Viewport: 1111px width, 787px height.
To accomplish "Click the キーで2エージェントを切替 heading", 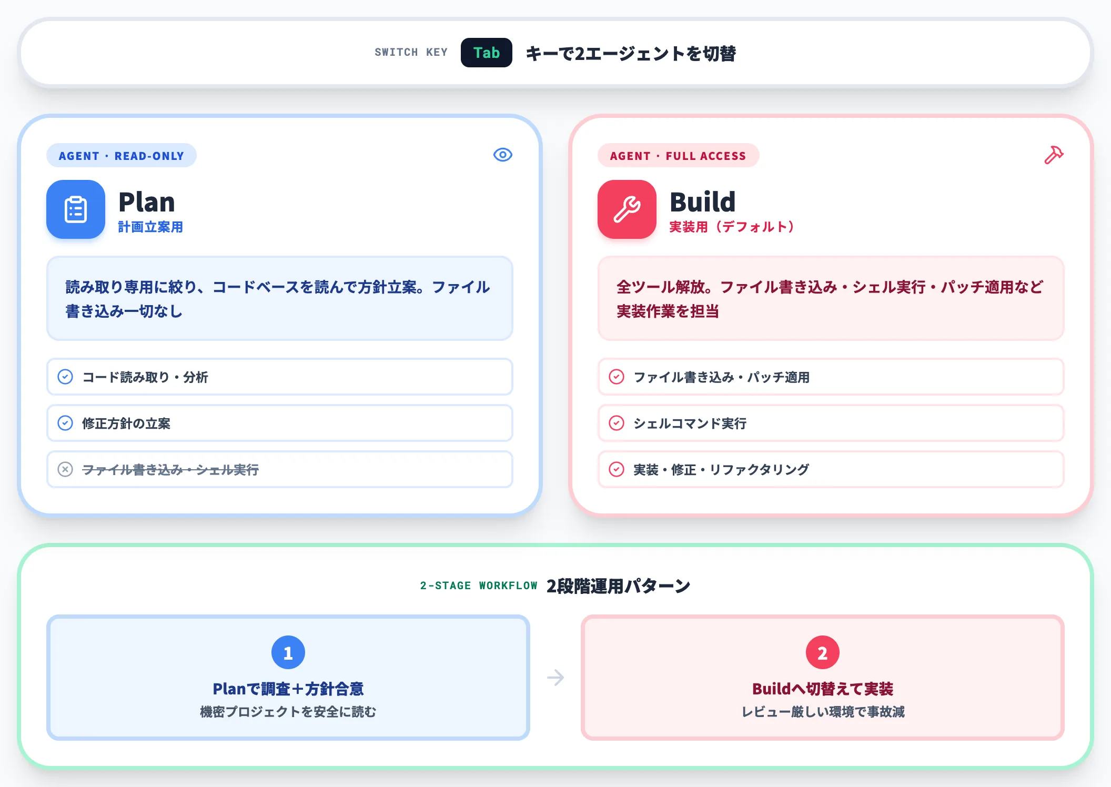I will [631, 53].
